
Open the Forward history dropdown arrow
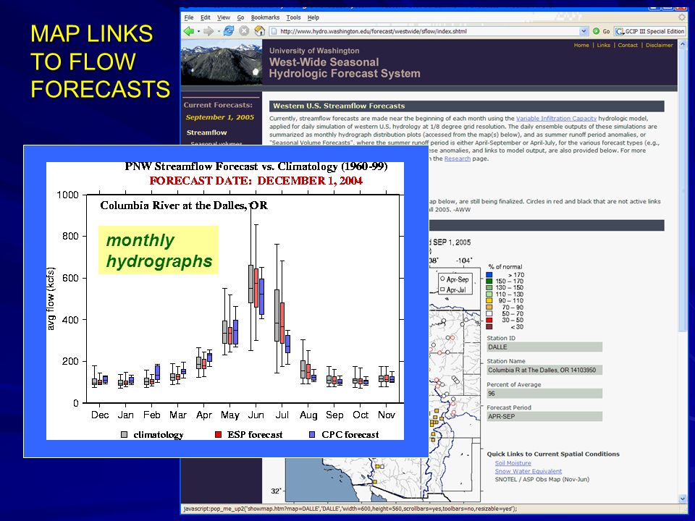coord(218,31)
